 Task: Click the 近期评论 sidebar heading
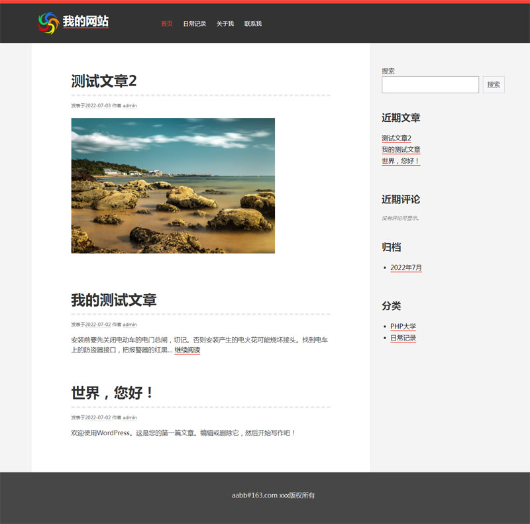point(401,199)
